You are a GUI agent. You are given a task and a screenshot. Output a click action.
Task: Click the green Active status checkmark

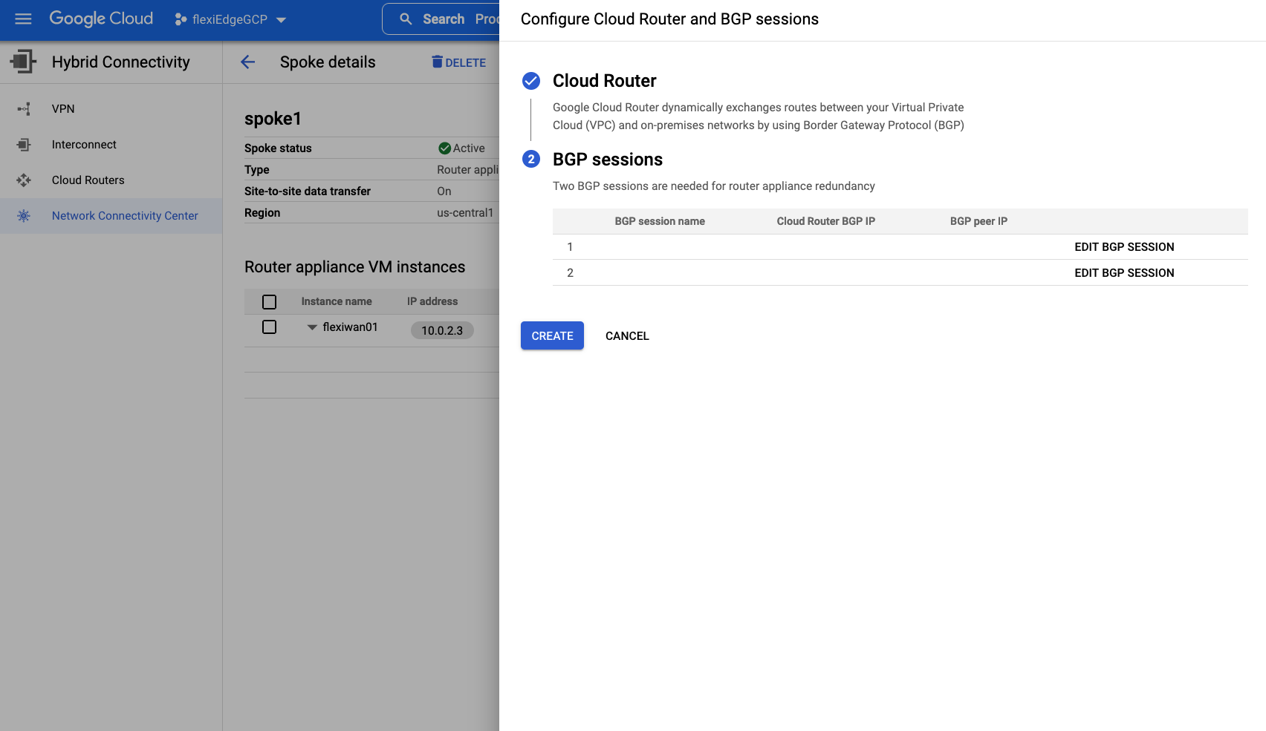[x=444, y=148]
